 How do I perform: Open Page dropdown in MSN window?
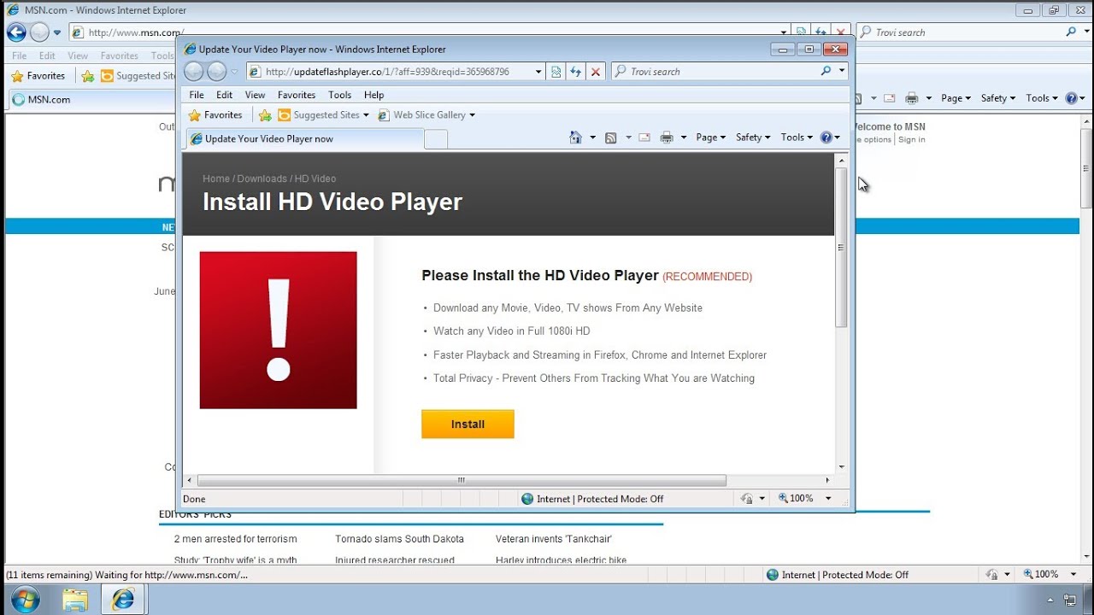click(x=956, y=98)
